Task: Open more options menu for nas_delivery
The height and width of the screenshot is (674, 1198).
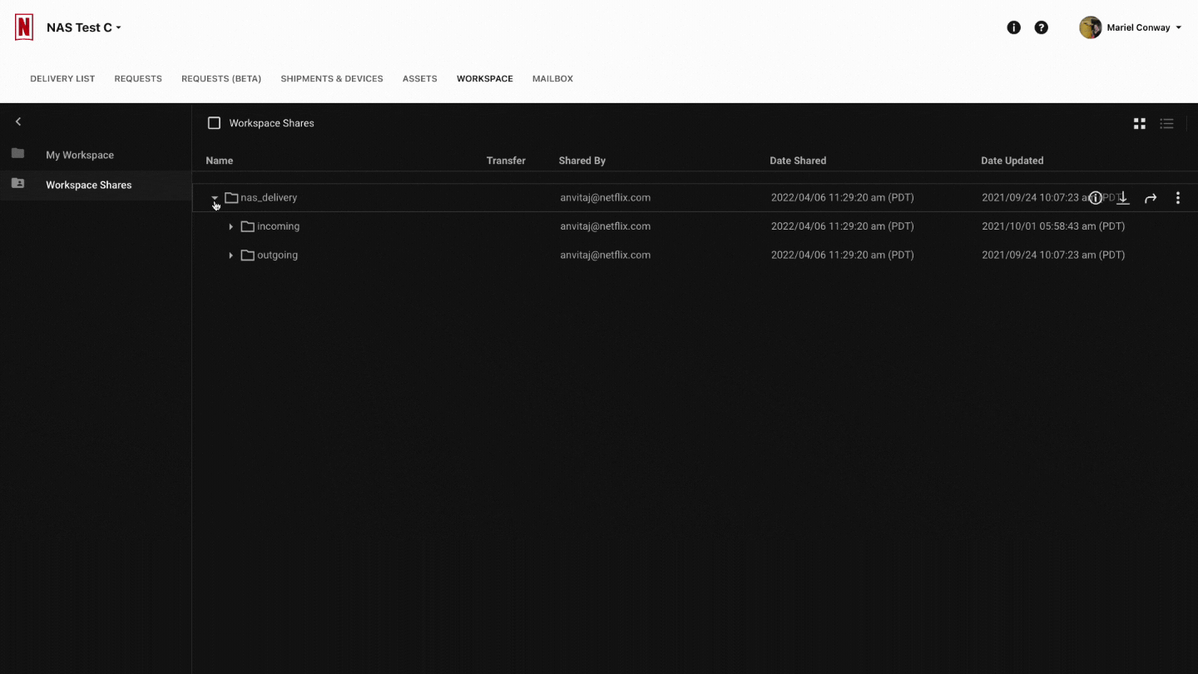Action: (x=1178, y=198)
